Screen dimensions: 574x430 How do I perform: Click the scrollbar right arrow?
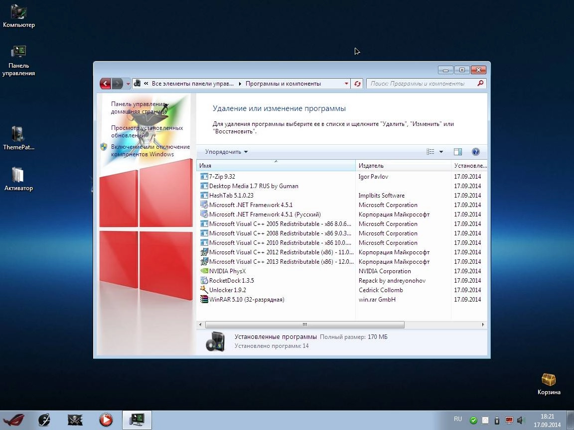[483, 324]
